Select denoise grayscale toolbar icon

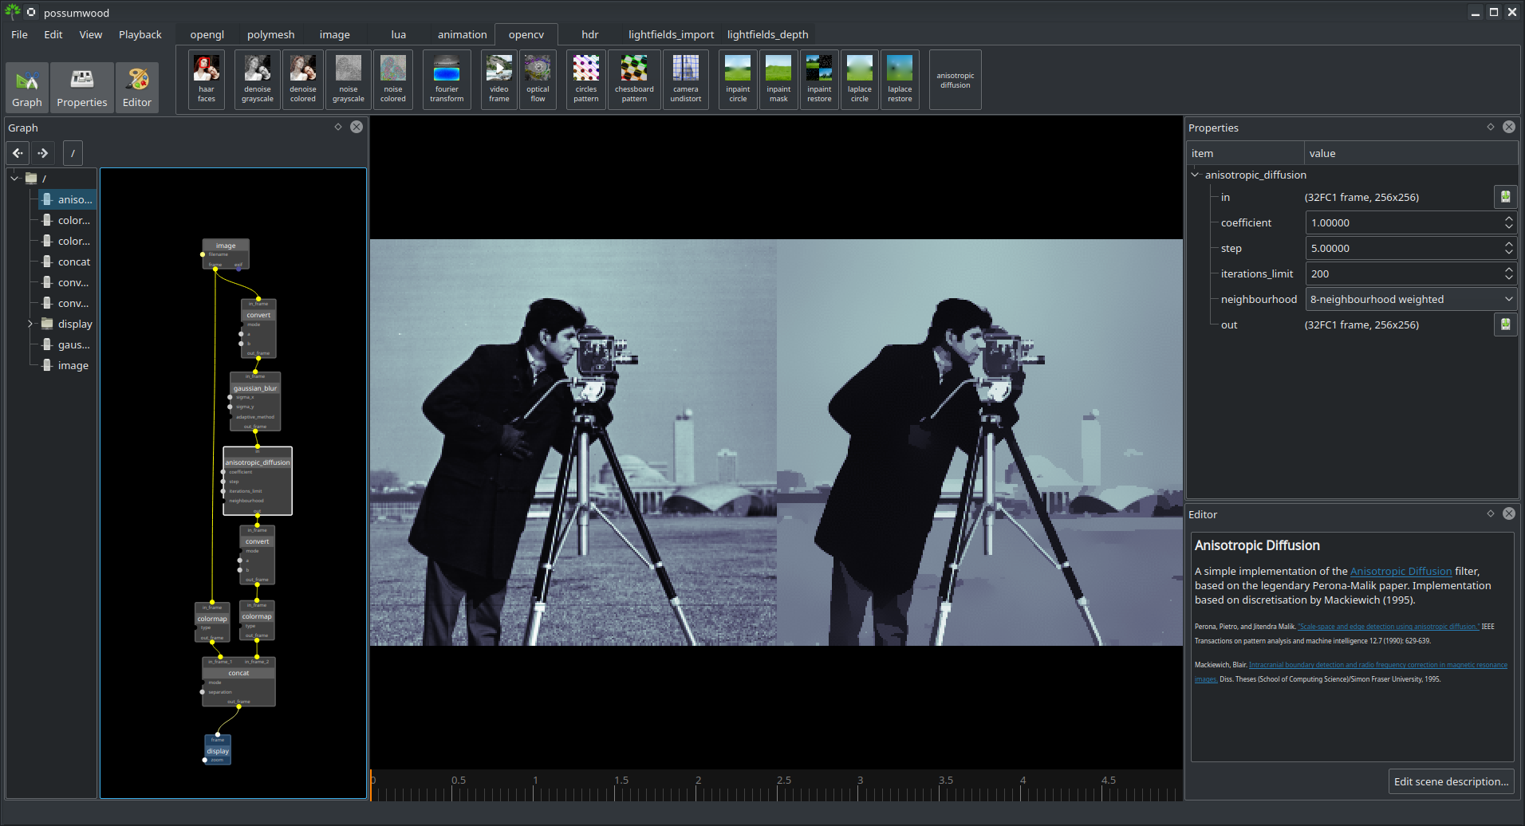pyautogui.click(x=258, y=79)
